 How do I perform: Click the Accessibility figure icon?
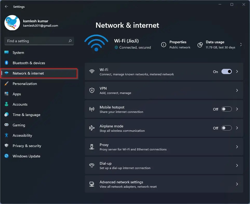pyautogui.click(x=6, y=135)
